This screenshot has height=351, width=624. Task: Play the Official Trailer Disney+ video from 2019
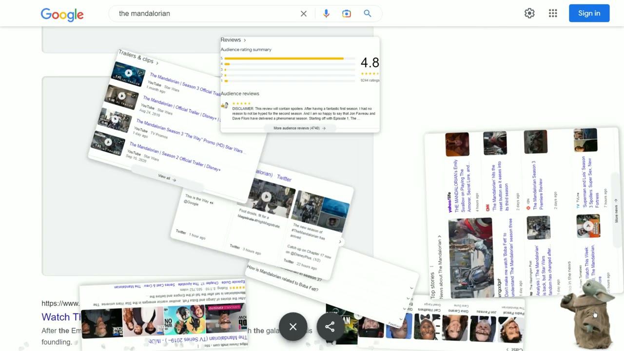point(121,96)
